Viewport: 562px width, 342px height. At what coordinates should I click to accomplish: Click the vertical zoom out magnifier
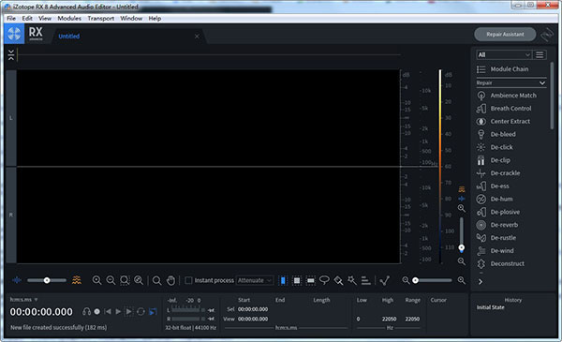click(462, 261)
